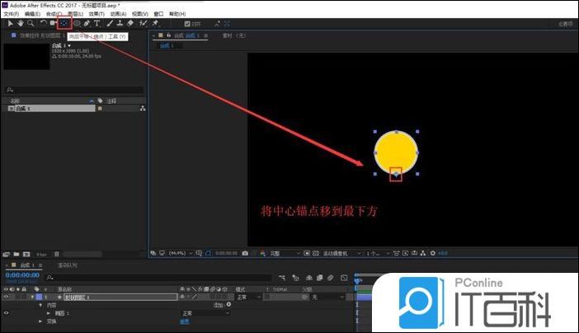579x333 pixels.
Task: Toggle the transparency grid in viewer
Action: [315, 253]
